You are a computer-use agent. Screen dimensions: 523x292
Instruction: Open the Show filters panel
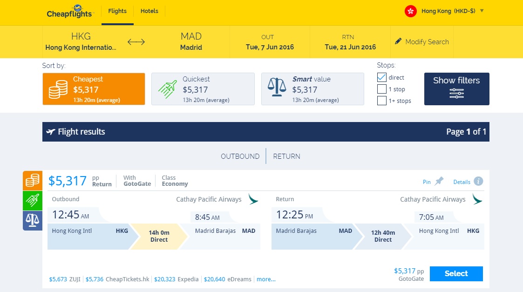(456, 88)
